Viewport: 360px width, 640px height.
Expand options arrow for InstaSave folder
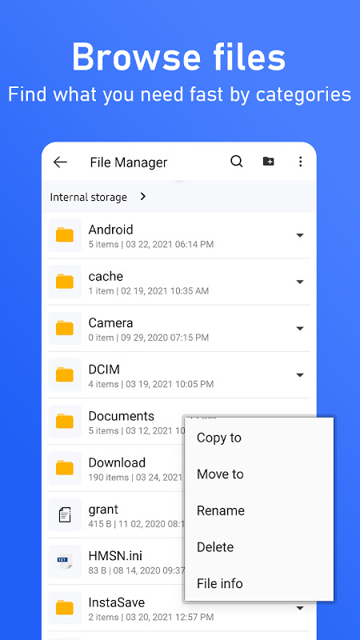click(300, 608)
